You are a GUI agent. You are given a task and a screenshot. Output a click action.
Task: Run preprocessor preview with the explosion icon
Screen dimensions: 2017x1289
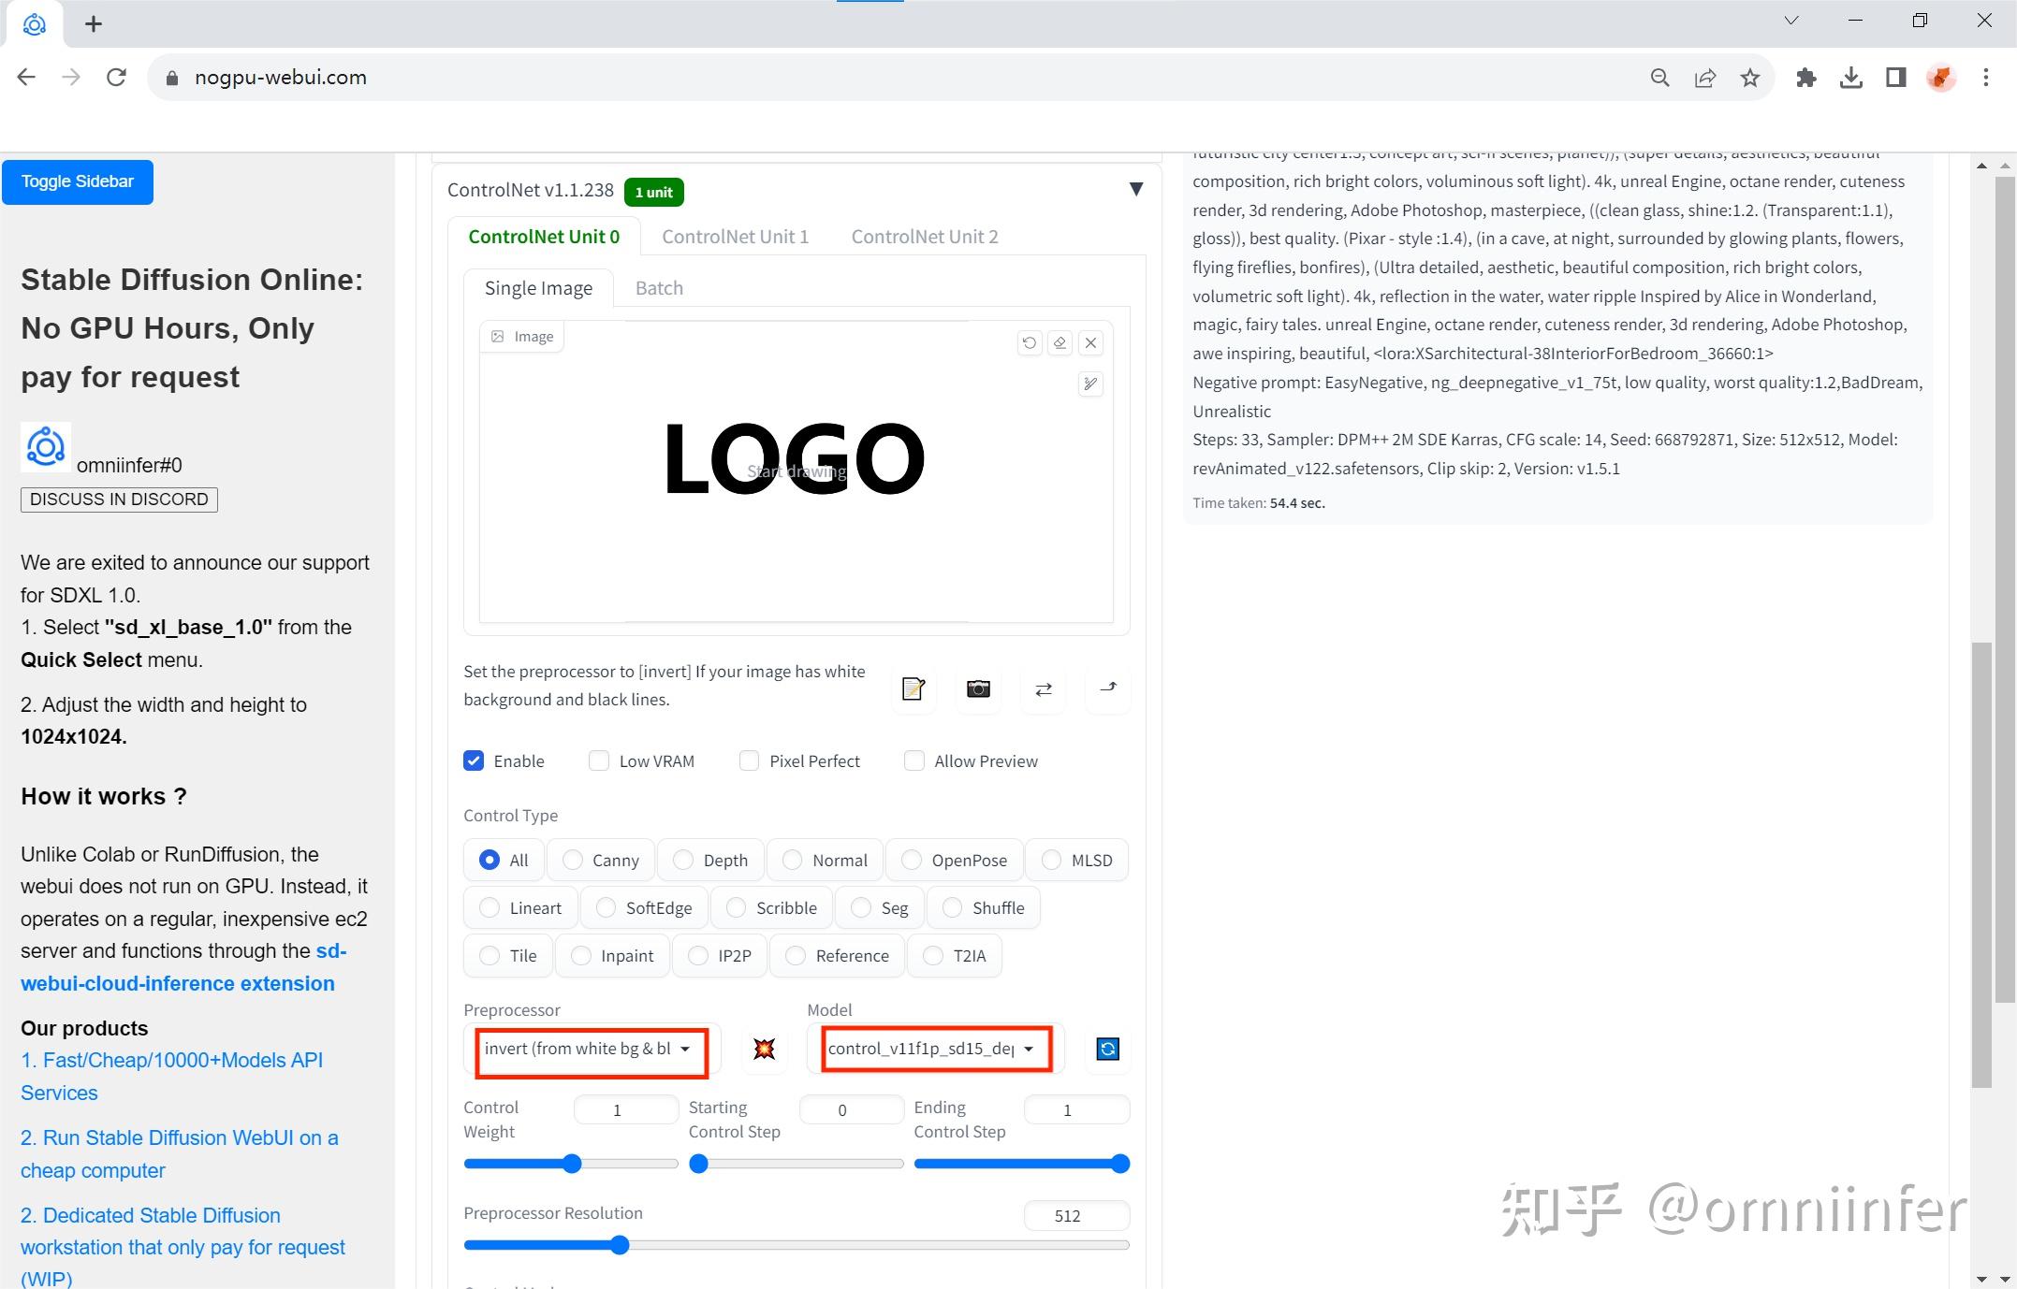[763, 1049]
